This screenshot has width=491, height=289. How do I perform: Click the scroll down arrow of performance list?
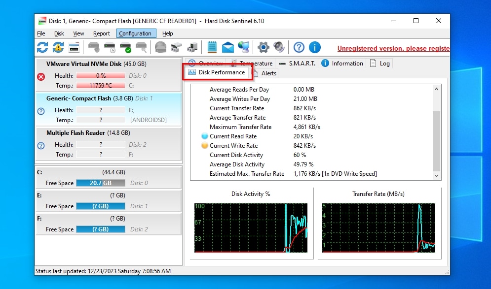coord(437,176)
